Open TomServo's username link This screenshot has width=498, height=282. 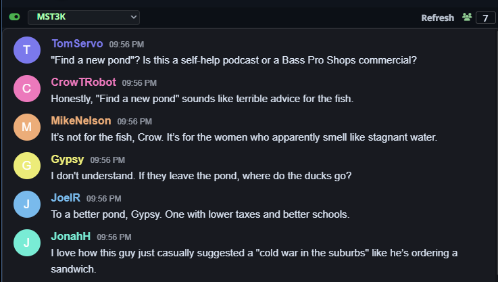(x=77, y=43)
